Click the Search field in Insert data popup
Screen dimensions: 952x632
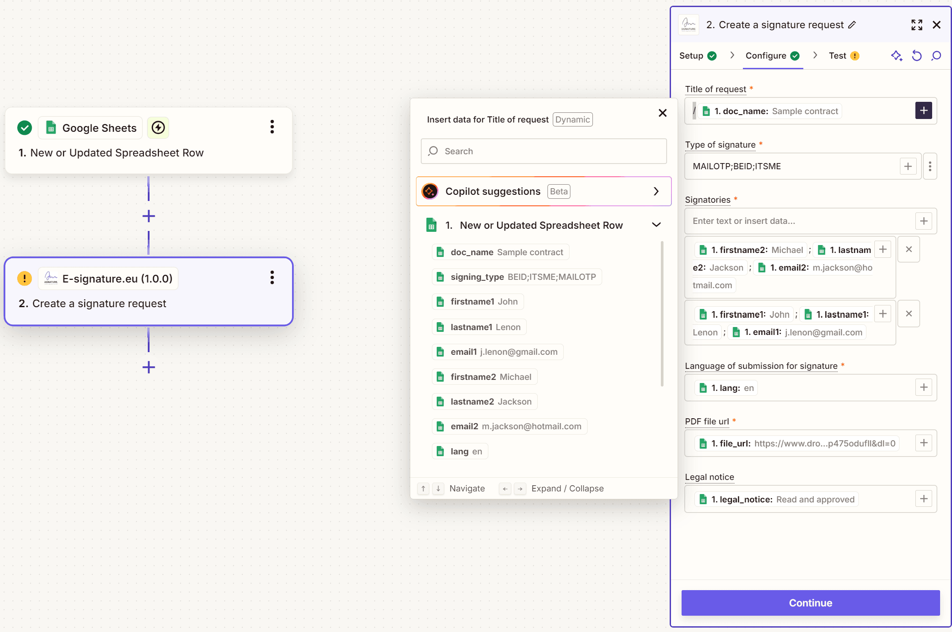pyautogui.click(x=543, y=151)
